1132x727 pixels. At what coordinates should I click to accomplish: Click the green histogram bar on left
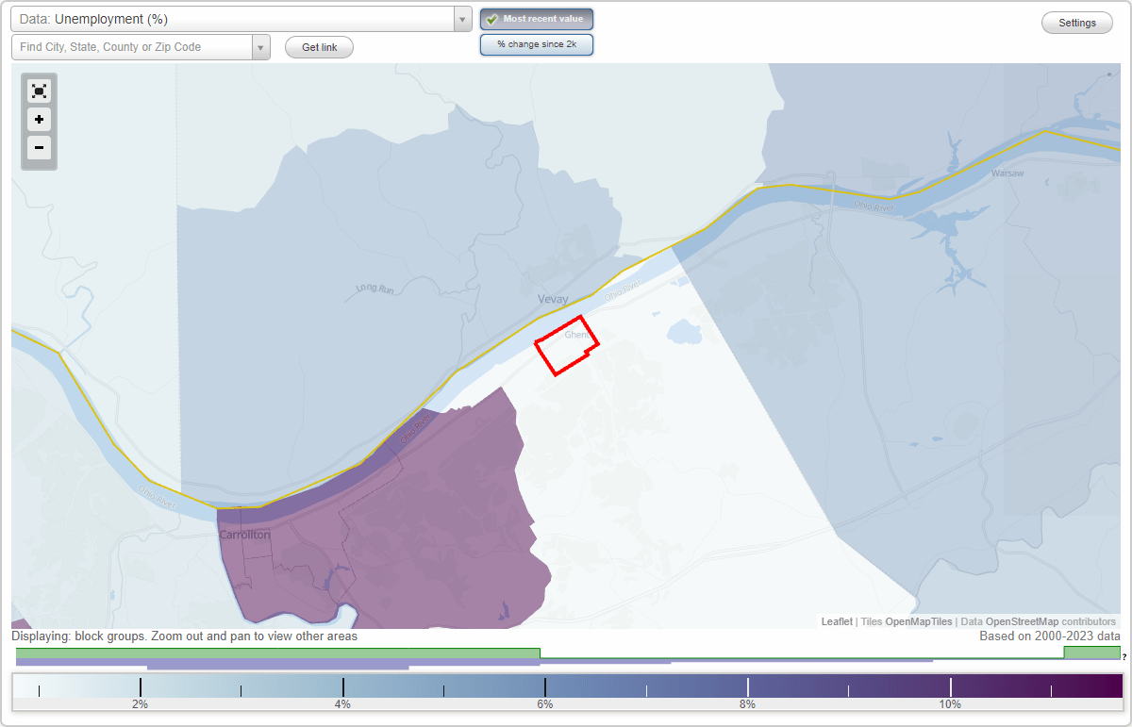coord(278,653)
